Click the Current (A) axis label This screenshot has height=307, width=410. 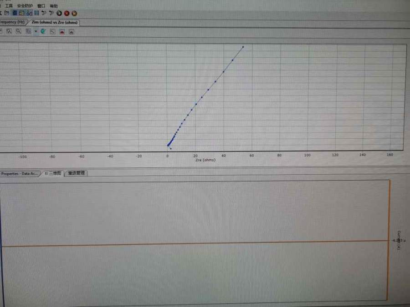pyautogui.click(x=399, y=240)
